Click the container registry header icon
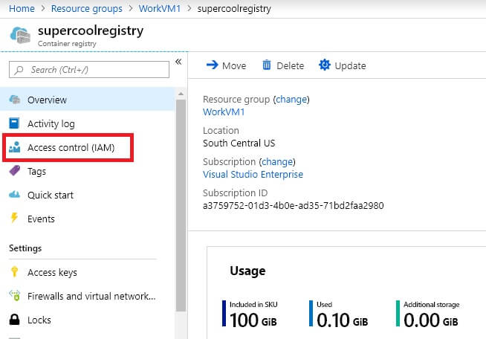This screenshot has width=486, height=339. [x=20, y=35]
